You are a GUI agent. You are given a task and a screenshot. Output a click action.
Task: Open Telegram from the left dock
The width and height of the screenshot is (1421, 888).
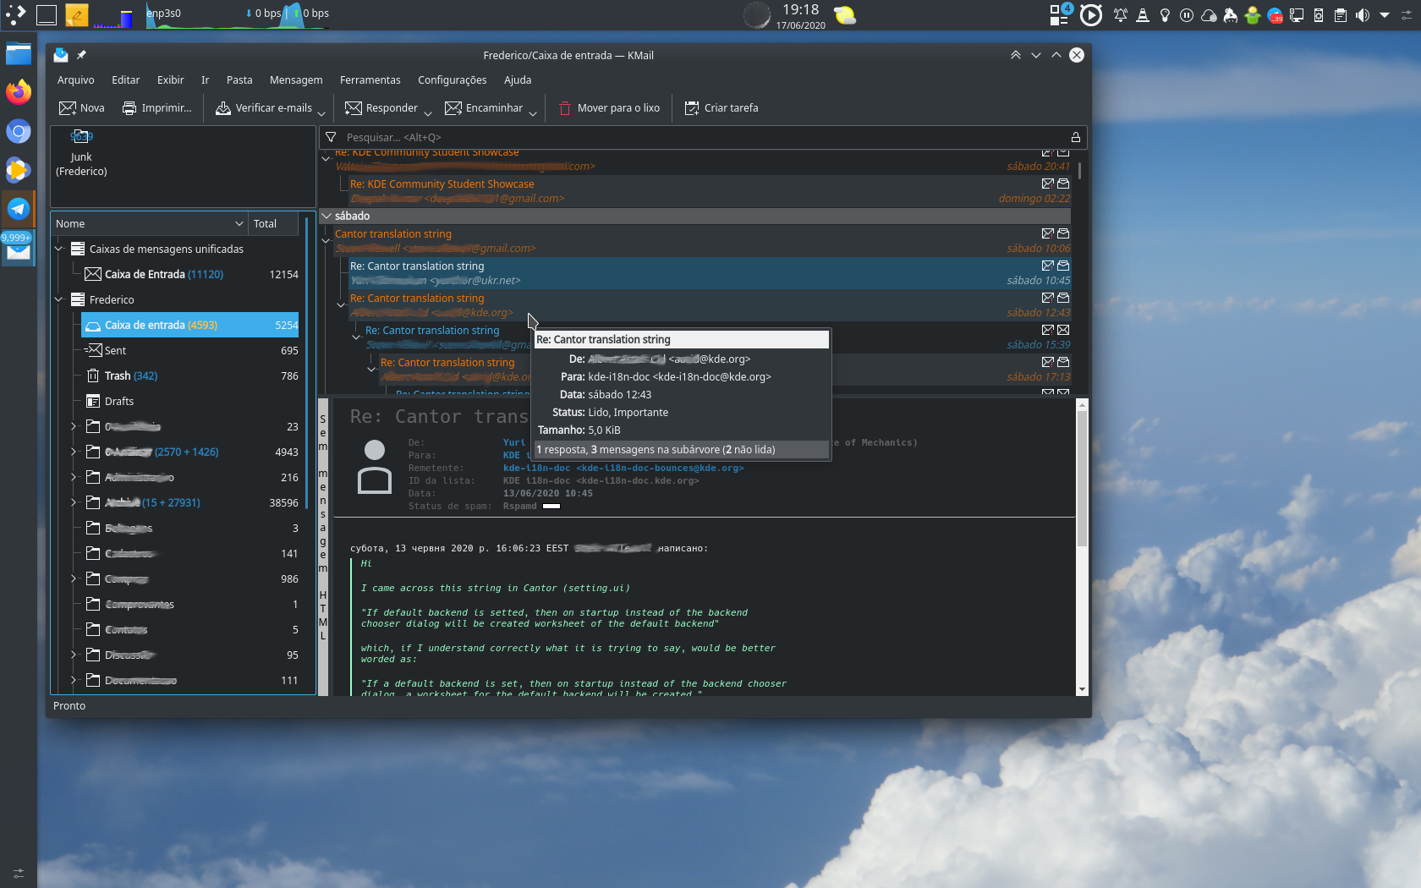point(19,208)
